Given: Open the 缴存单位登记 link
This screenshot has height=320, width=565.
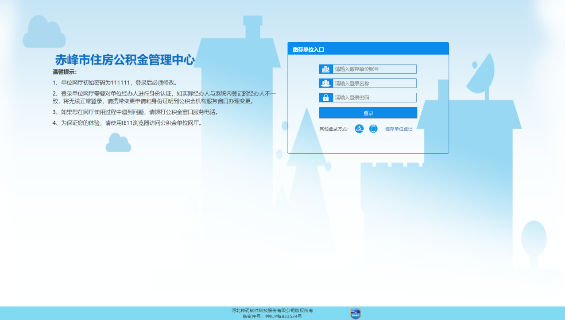Looking at the screenshot, I should click(399, 129).
